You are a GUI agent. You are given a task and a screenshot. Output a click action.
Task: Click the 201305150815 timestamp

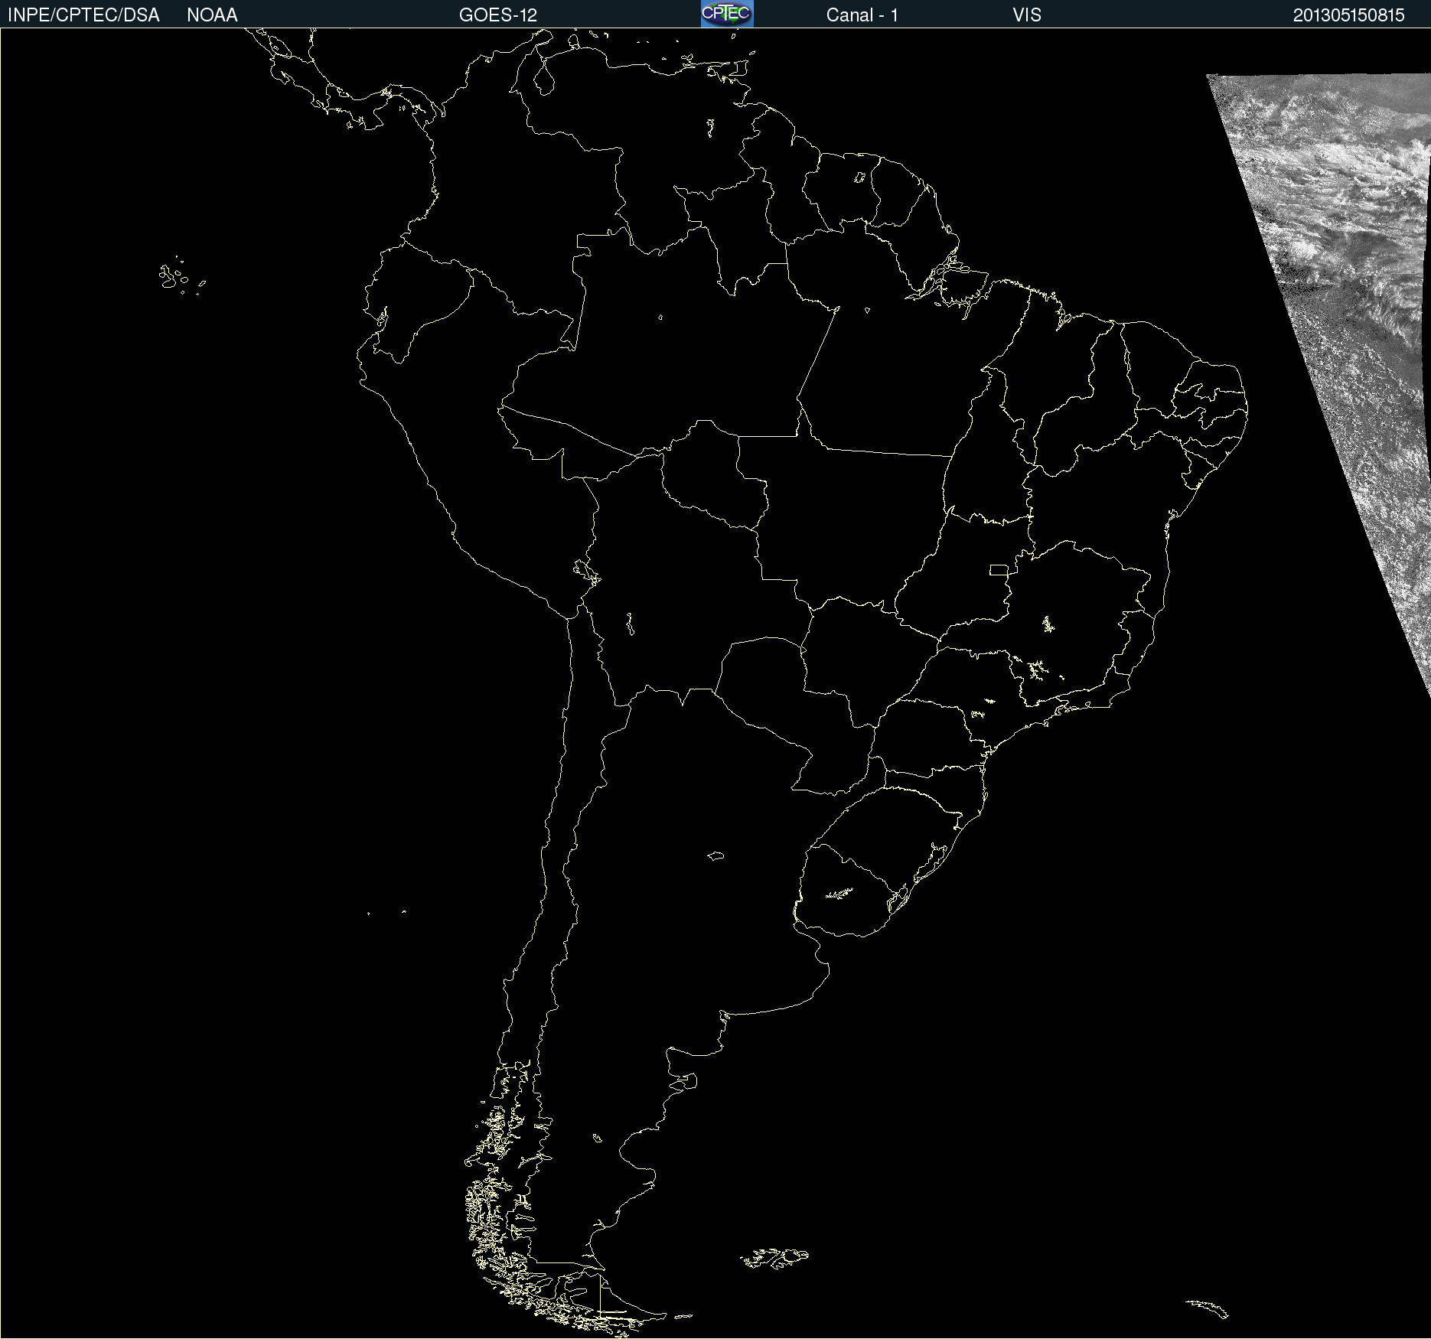tap(1349, 15)
